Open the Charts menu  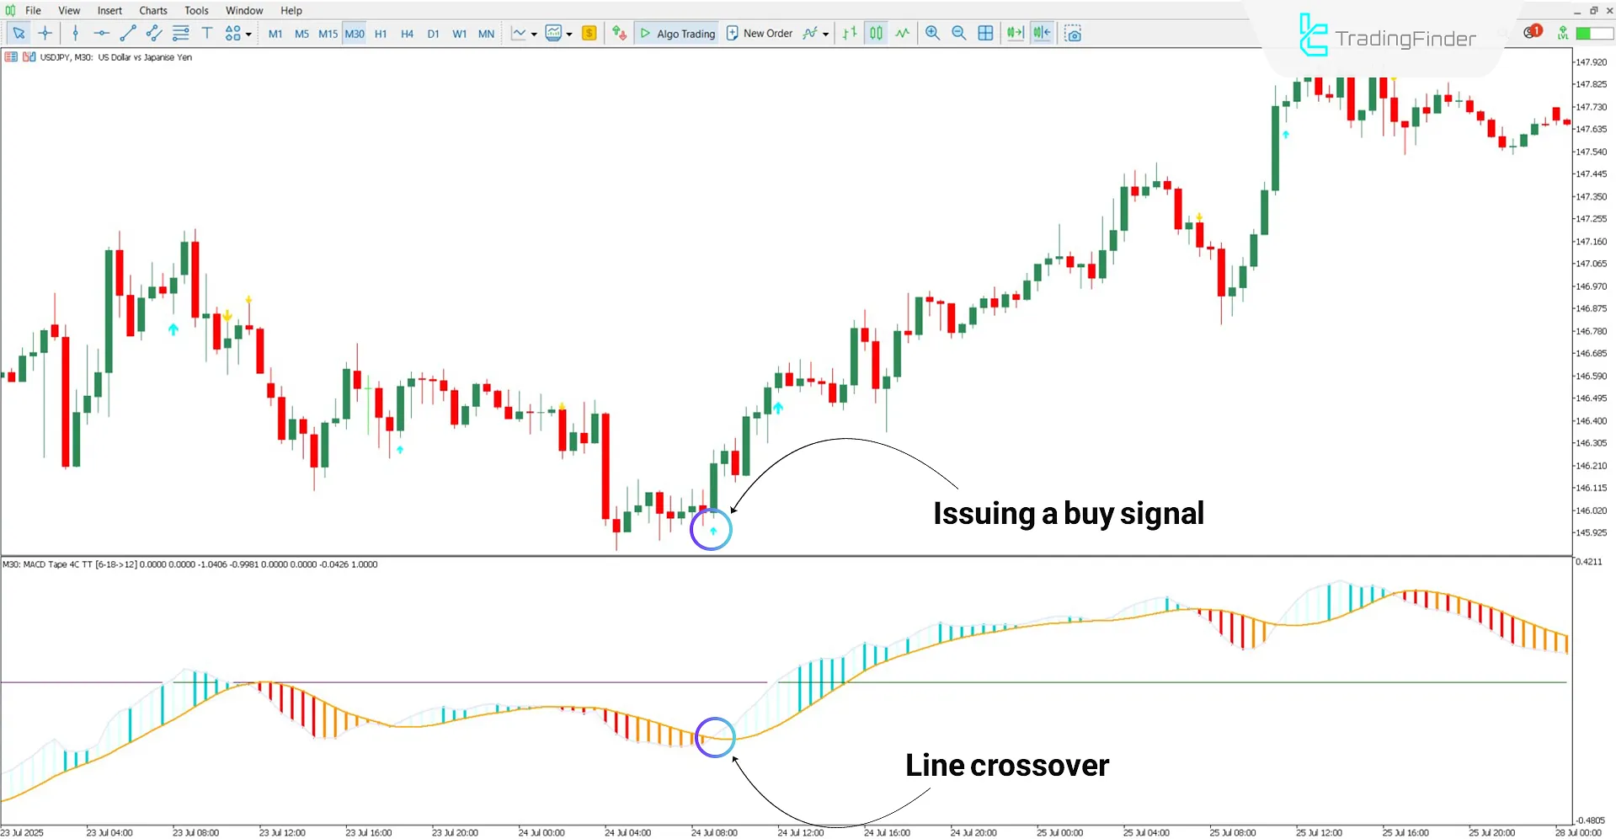[152, 10]
